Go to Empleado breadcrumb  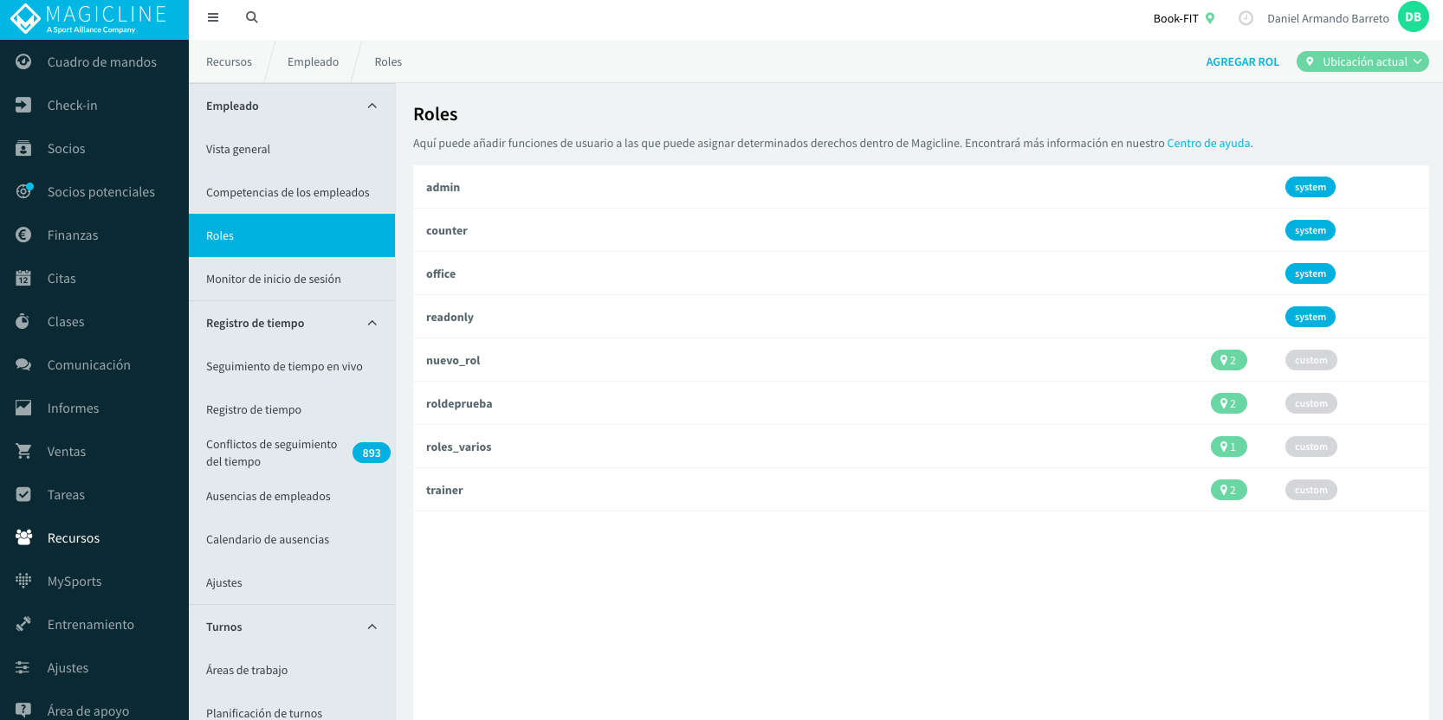(313, 61)
